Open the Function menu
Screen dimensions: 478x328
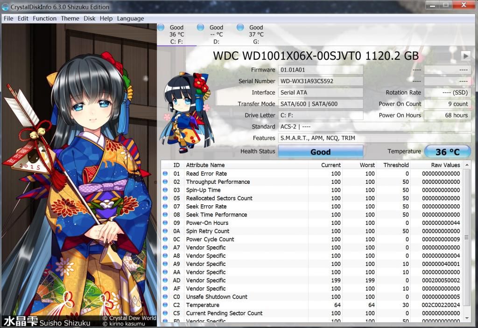44,19
